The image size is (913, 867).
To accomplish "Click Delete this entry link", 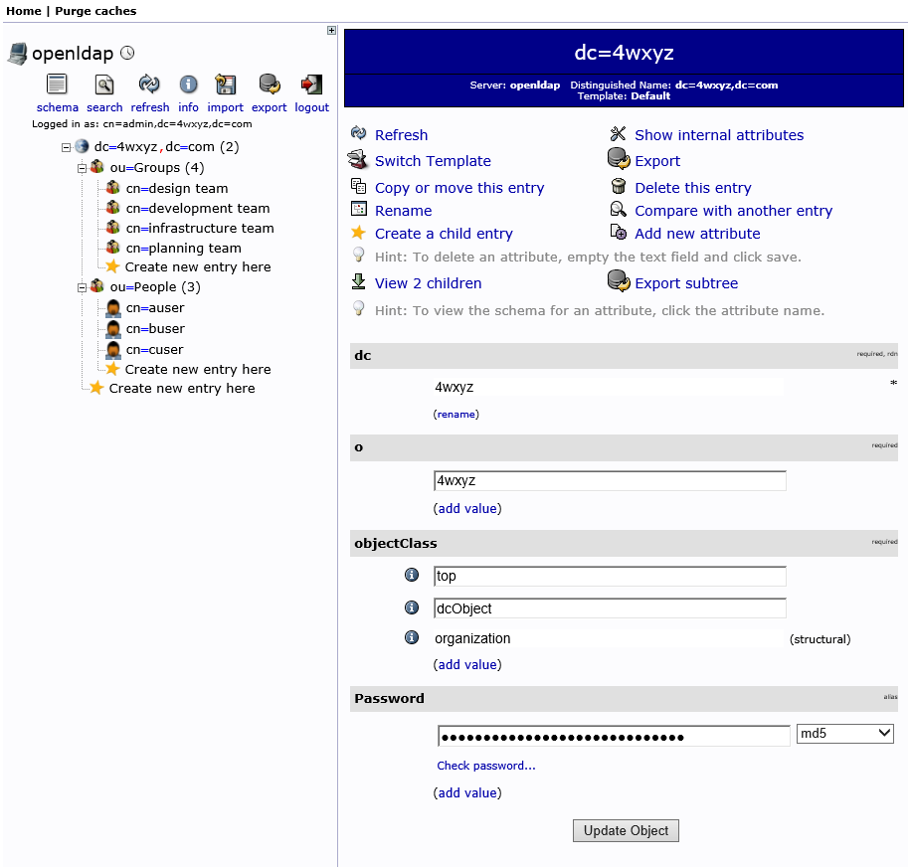I will 693,188.
